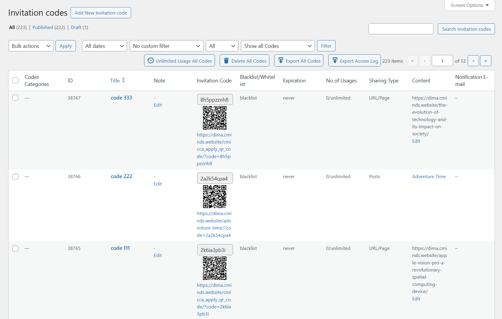Open the QR code image for code 222

[215, 196]
